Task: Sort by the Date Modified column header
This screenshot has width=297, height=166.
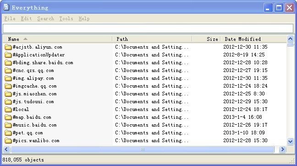Action: [x=253, y=39]
